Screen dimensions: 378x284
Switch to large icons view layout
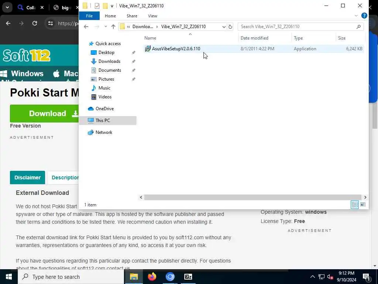pyautogui.click(x=363, y=205)
